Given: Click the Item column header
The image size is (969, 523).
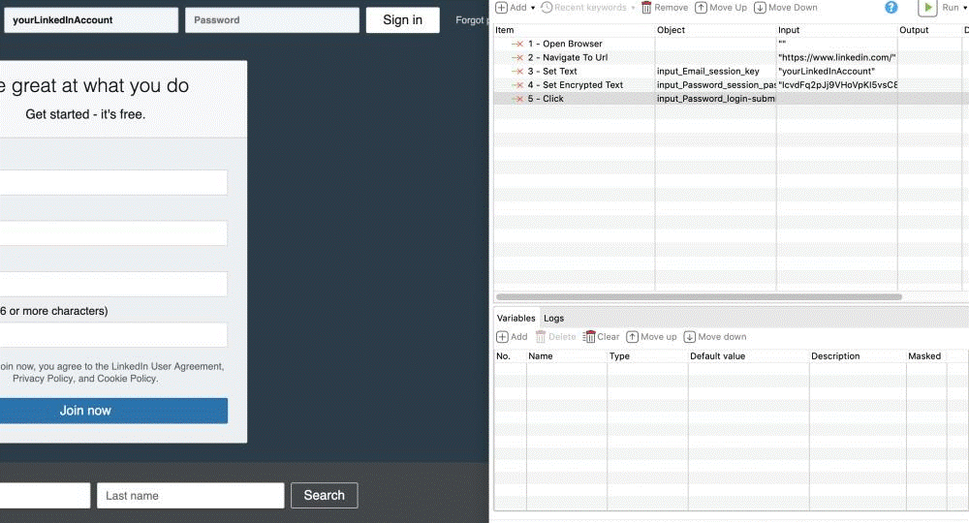Looking at the screenshot, I should click(x=504, y=30).
